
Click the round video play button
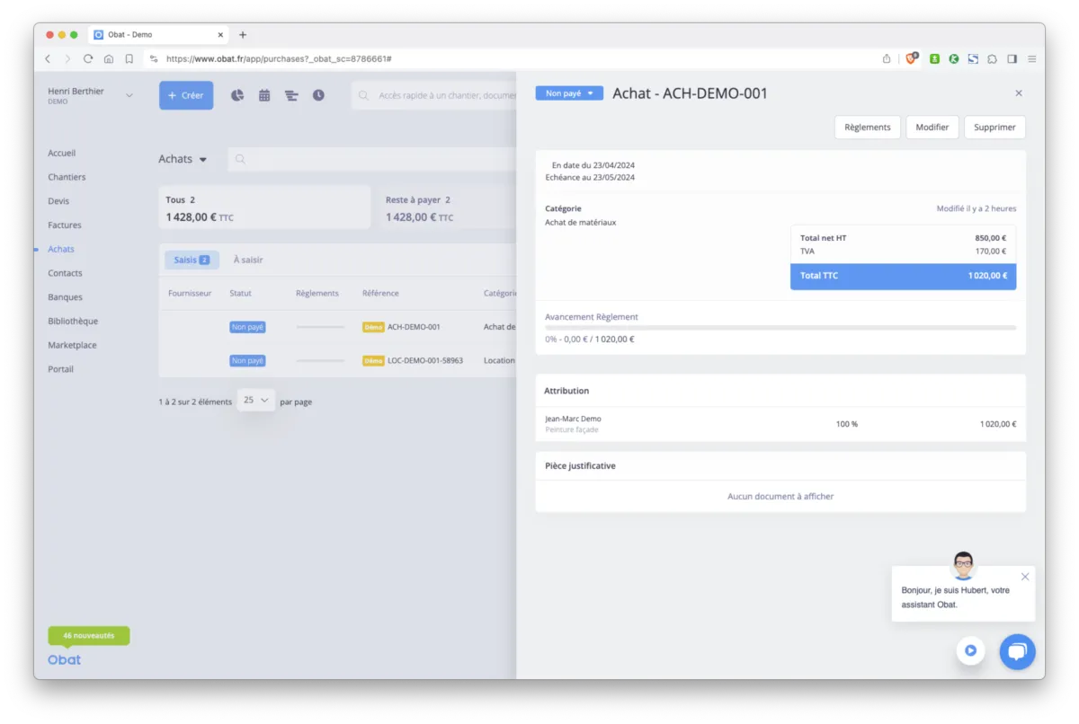970,650
